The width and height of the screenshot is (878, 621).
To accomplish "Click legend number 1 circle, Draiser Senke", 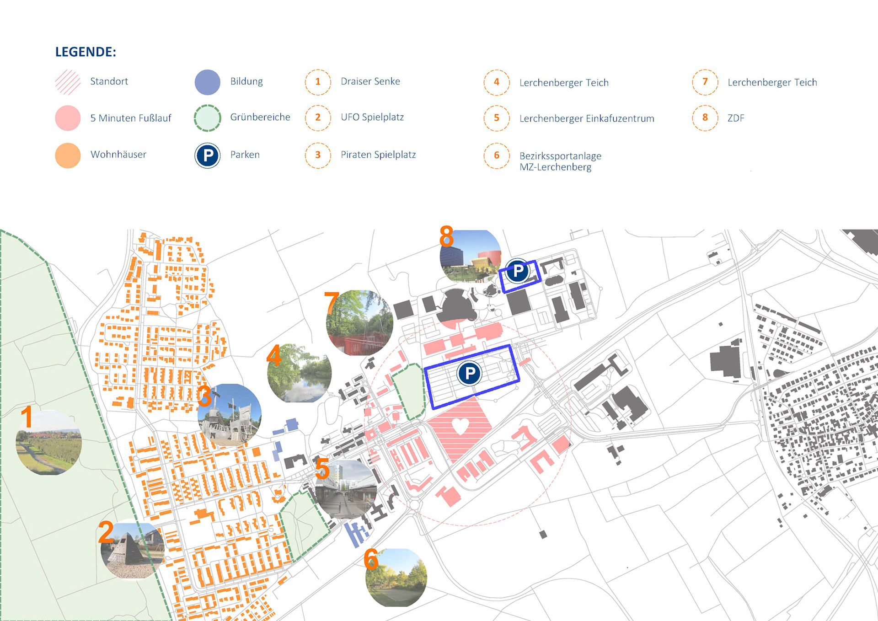I will click(318, 82).
